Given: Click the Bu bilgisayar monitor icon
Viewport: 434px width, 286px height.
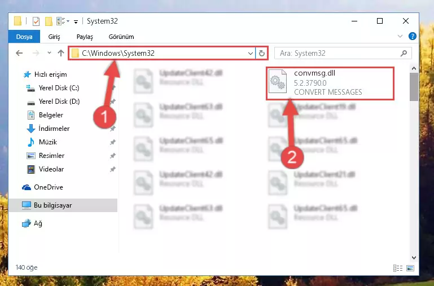Looking at the screenshot, I should [27, 205].
